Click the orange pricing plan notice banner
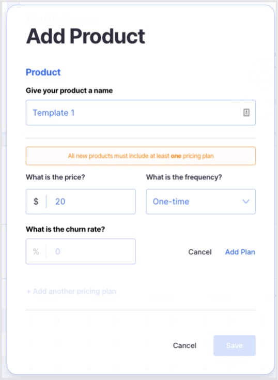This screenshot has height=380, width=278. coord(141,156)
